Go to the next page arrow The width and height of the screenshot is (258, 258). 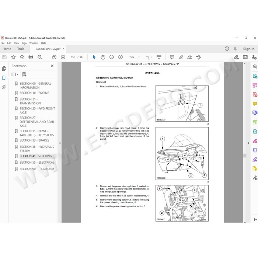pyautogui.click(x=63, y=57)
